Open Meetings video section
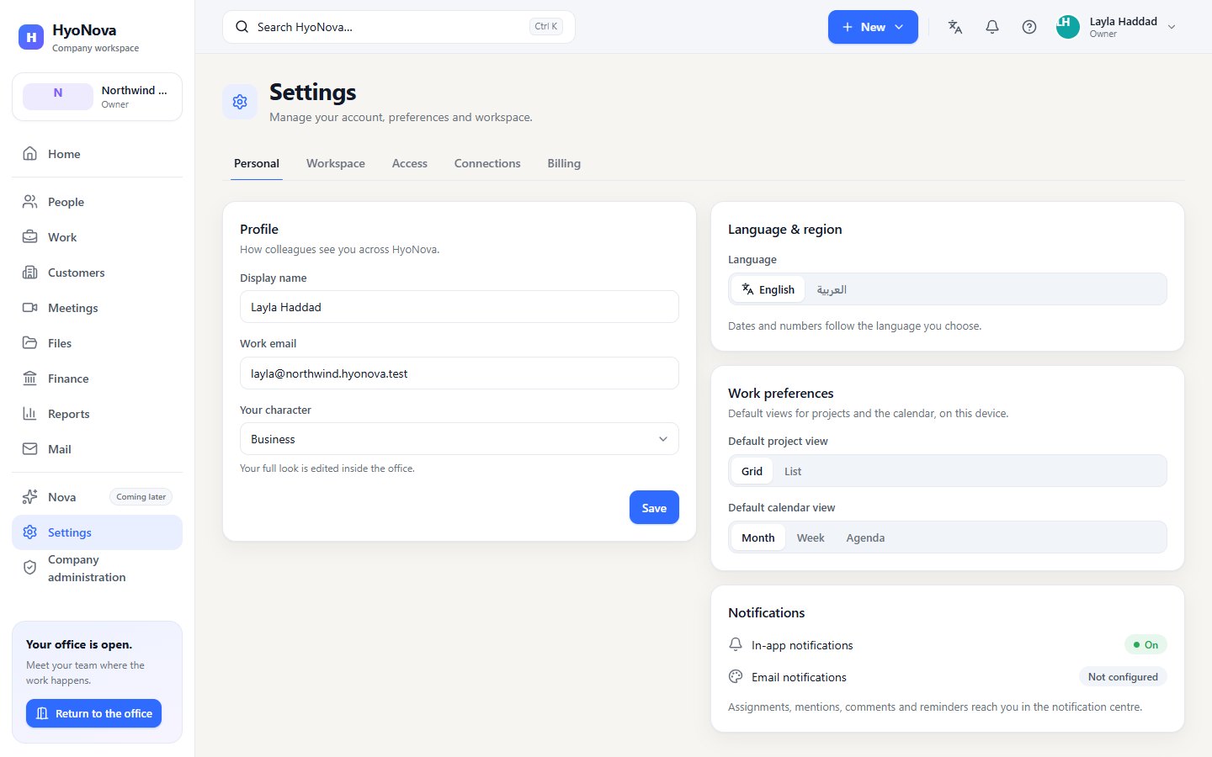The height and width of the screenshot is (757, 1212). 97,308
